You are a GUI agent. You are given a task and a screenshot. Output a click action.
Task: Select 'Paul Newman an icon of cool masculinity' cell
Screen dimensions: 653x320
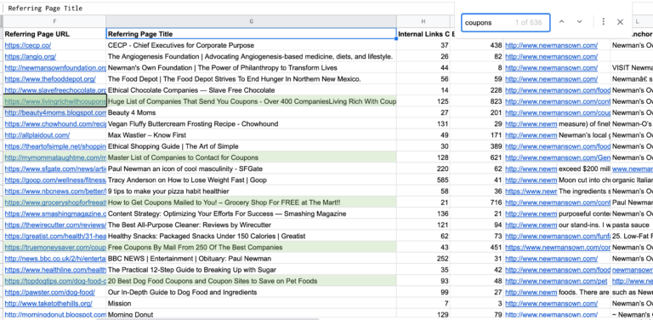click(x=251, y=169)
